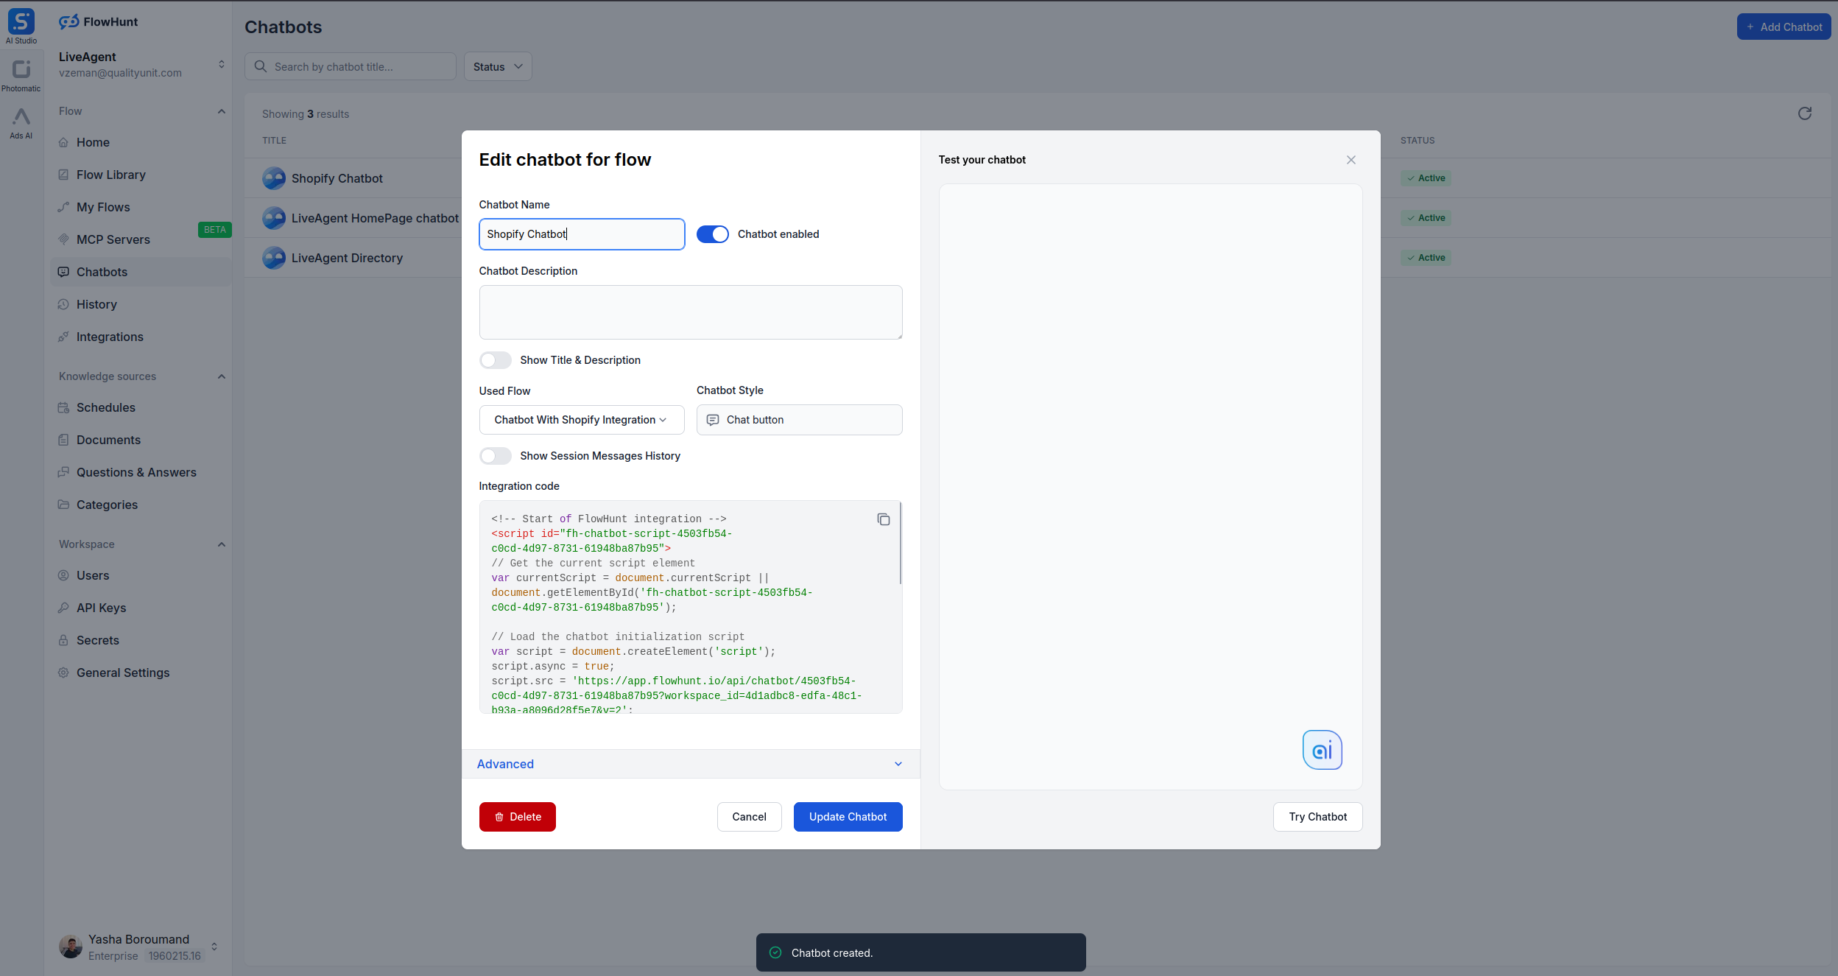
Task: Enable Show Title & Description
Action: (x=495, y=360)
